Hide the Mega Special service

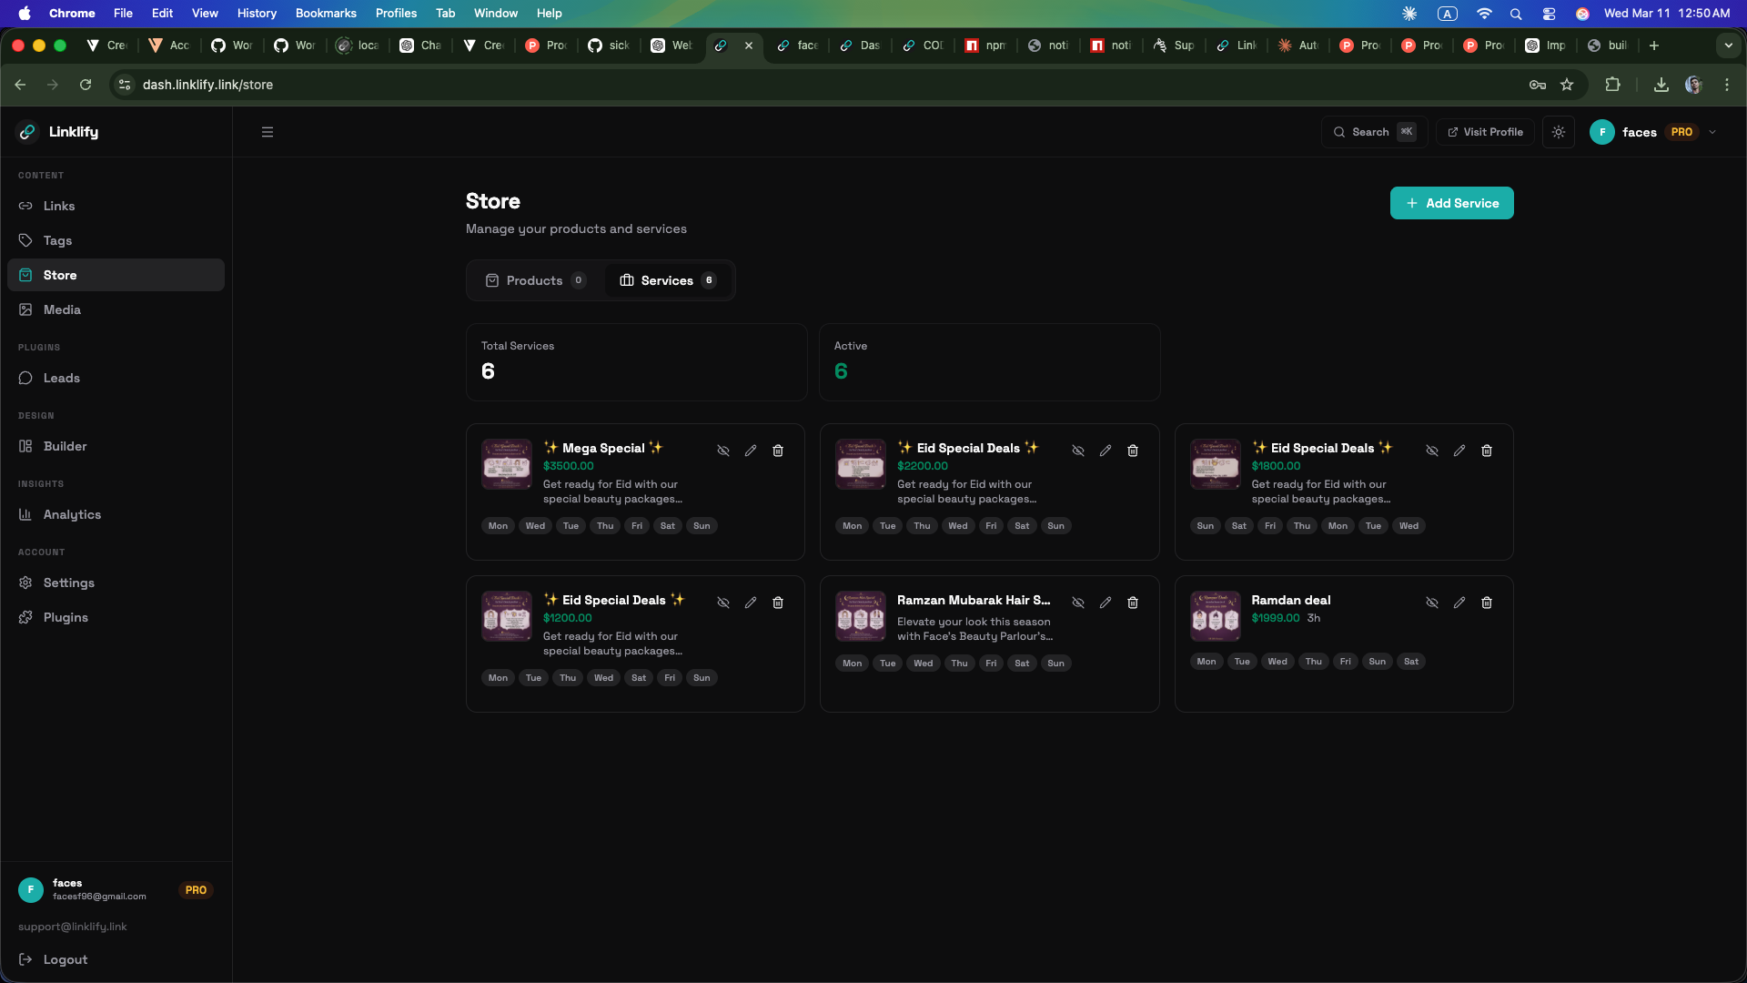point(723,451)
